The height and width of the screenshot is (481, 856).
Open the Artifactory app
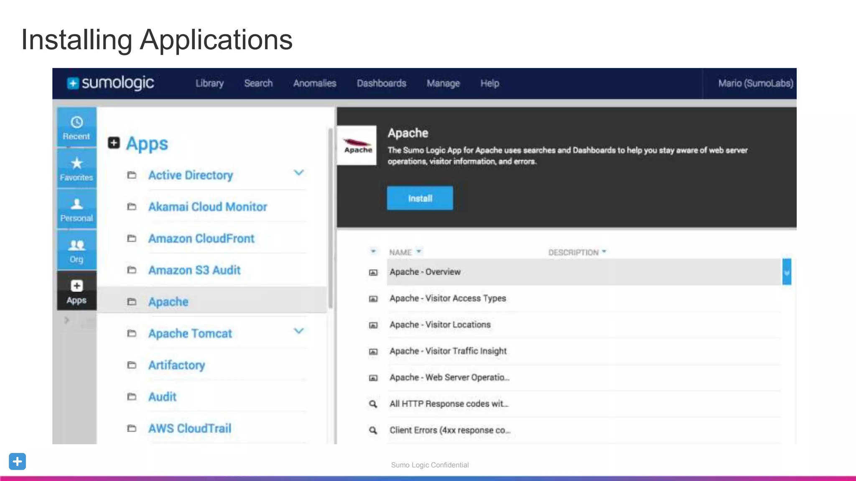click(x=176, y=365)
